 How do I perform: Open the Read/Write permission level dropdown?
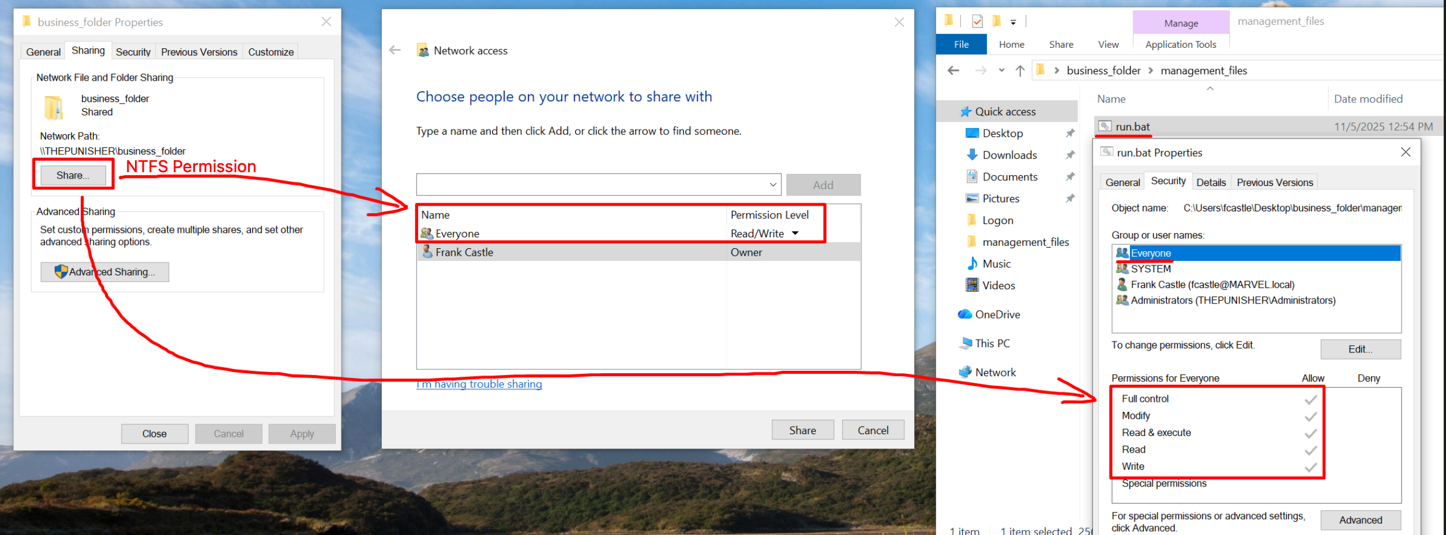pyautogui.click(x=795, y=234)
